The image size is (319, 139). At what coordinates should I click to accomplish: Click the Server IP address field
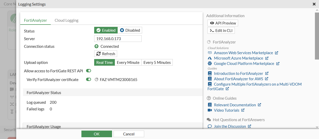(118, 39)
